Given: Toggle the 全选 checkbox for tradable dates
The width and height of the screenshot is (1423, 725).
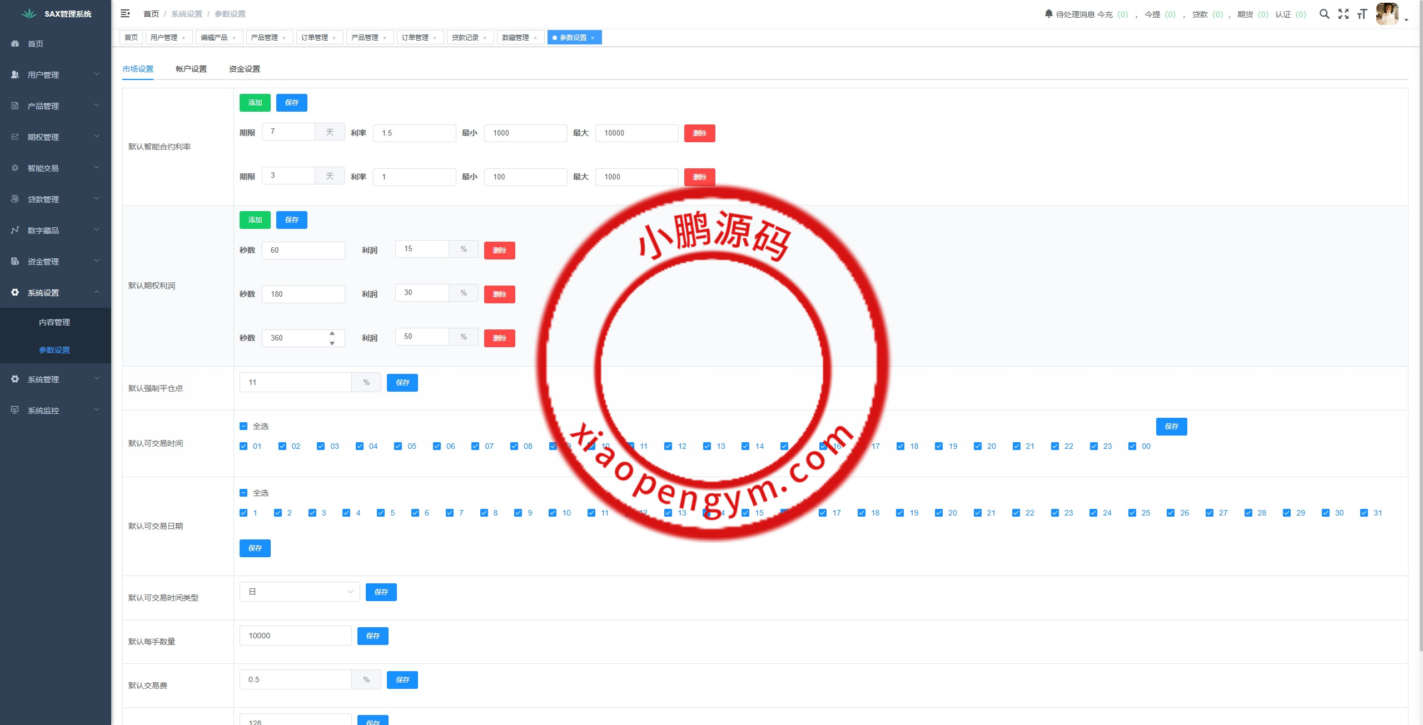Looking at the screenshot, I should click(243, 493).
